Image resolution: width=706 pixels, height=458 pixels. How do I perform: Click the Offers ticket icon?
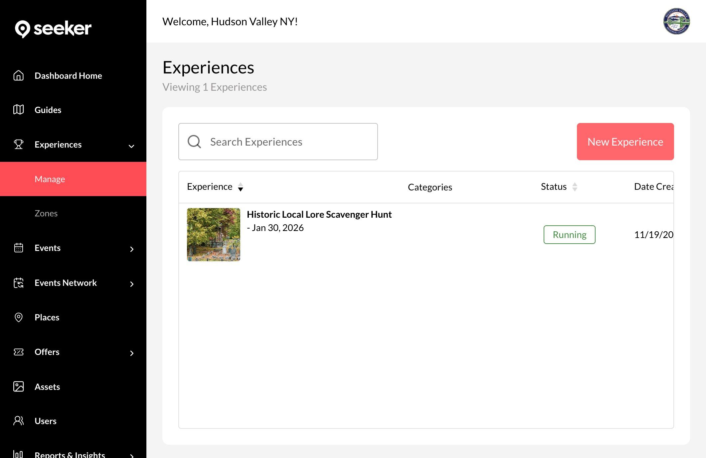pos(19,352)
